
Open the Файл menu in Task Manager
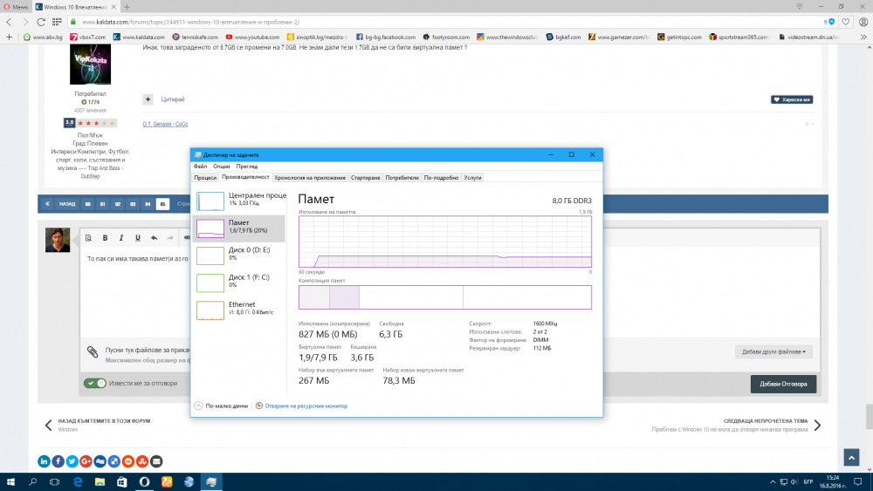point(200,167)
